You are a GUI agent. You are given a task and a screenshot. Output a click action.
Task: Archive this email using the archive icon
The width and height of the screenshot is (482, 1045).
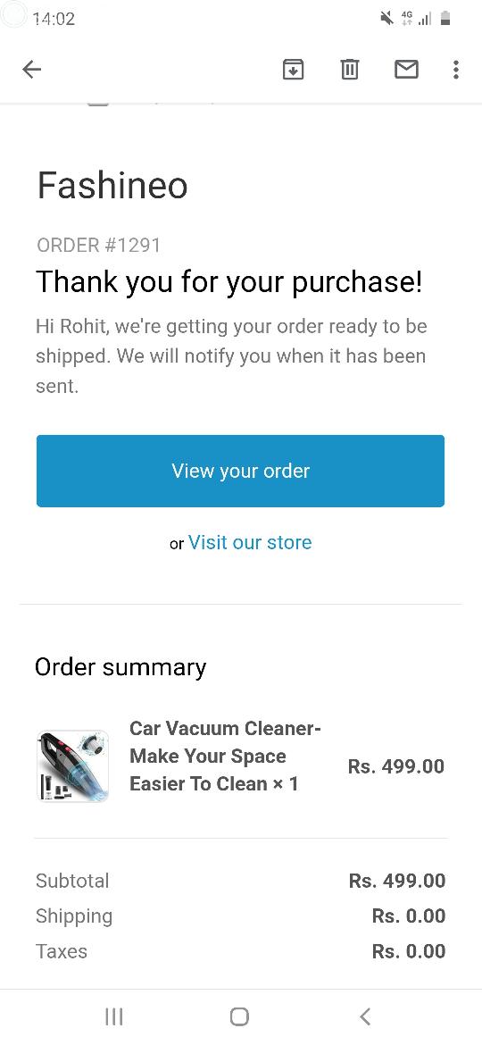[x=293, y=69]
